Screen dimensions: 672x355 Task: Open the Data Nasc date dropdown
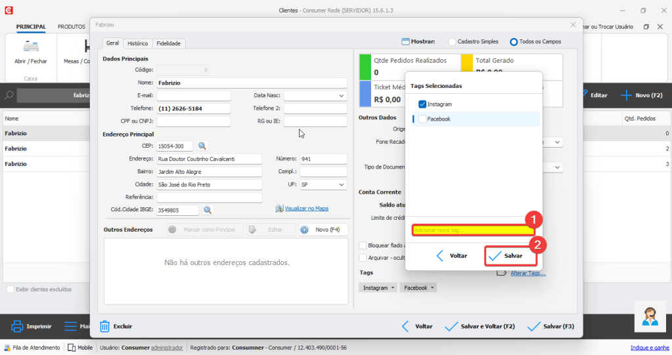point(341,96)
